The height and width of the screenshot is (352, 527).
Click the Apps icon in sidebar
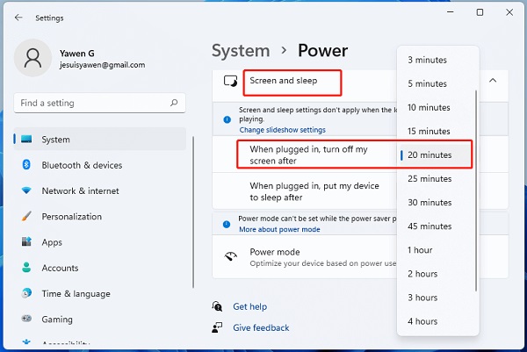(x=26, y=241)
